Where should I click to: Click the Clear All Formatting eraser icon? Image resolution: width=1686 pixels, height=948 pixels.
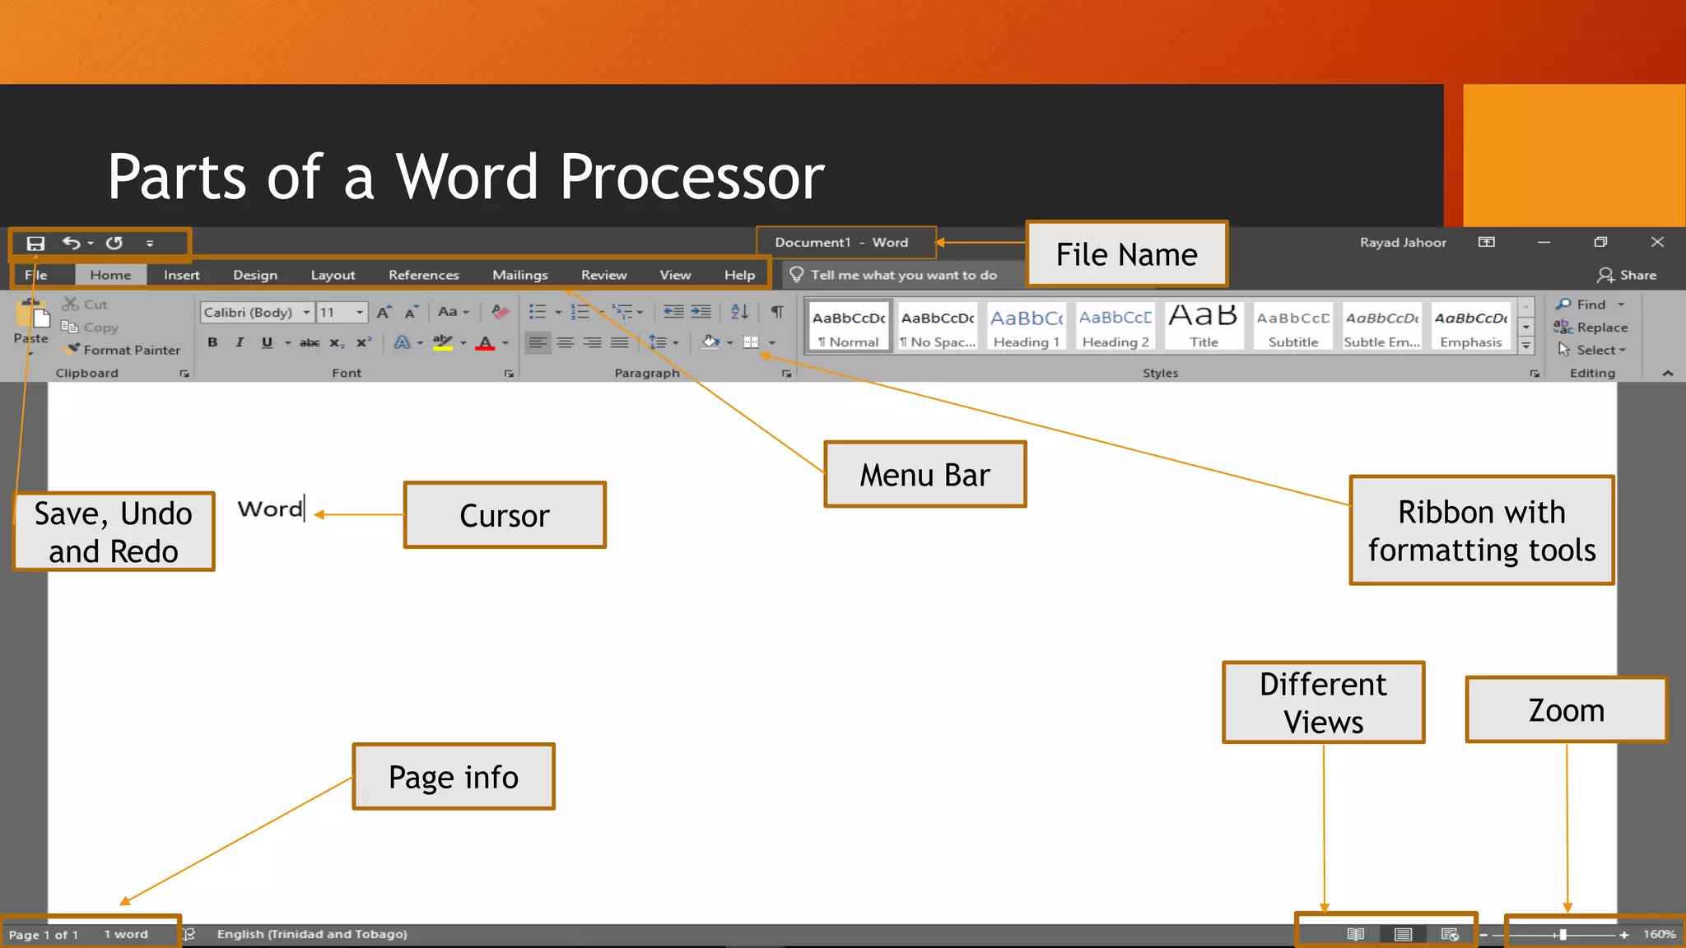500,312
